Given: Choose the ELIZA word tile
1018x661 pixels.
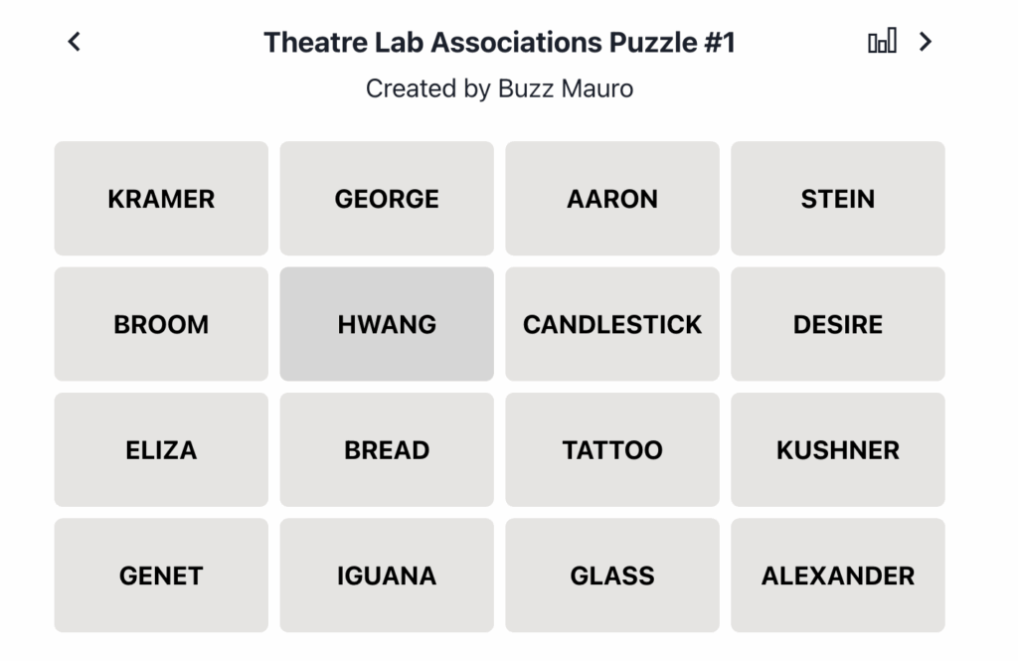Looking at the screenshot, I should click(161, 450).
